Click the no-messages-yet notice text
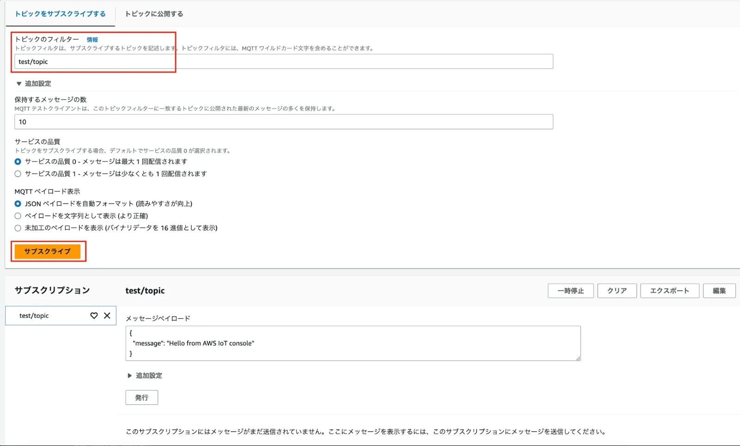 click(366, 432)
